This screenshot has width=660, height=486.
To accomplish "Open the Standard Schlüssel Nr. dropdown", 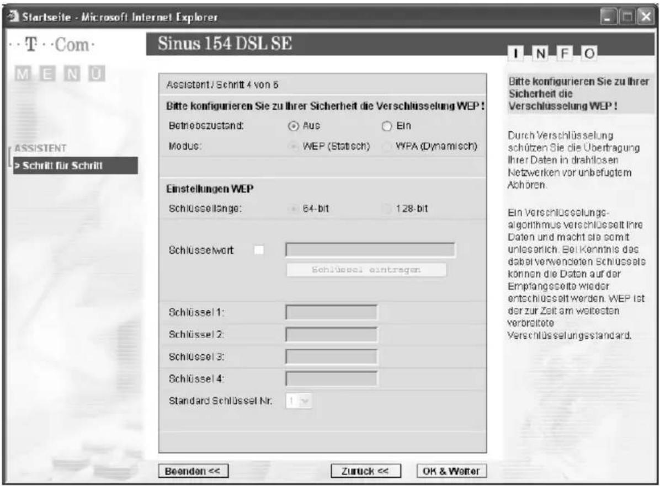I will pos(299,401).
